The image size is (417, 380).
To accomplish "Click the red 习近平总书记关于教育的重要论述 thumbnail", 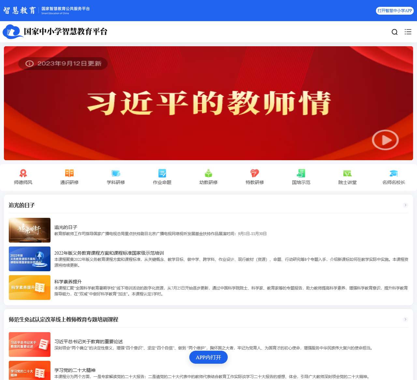I will click(x=30, y=345).
